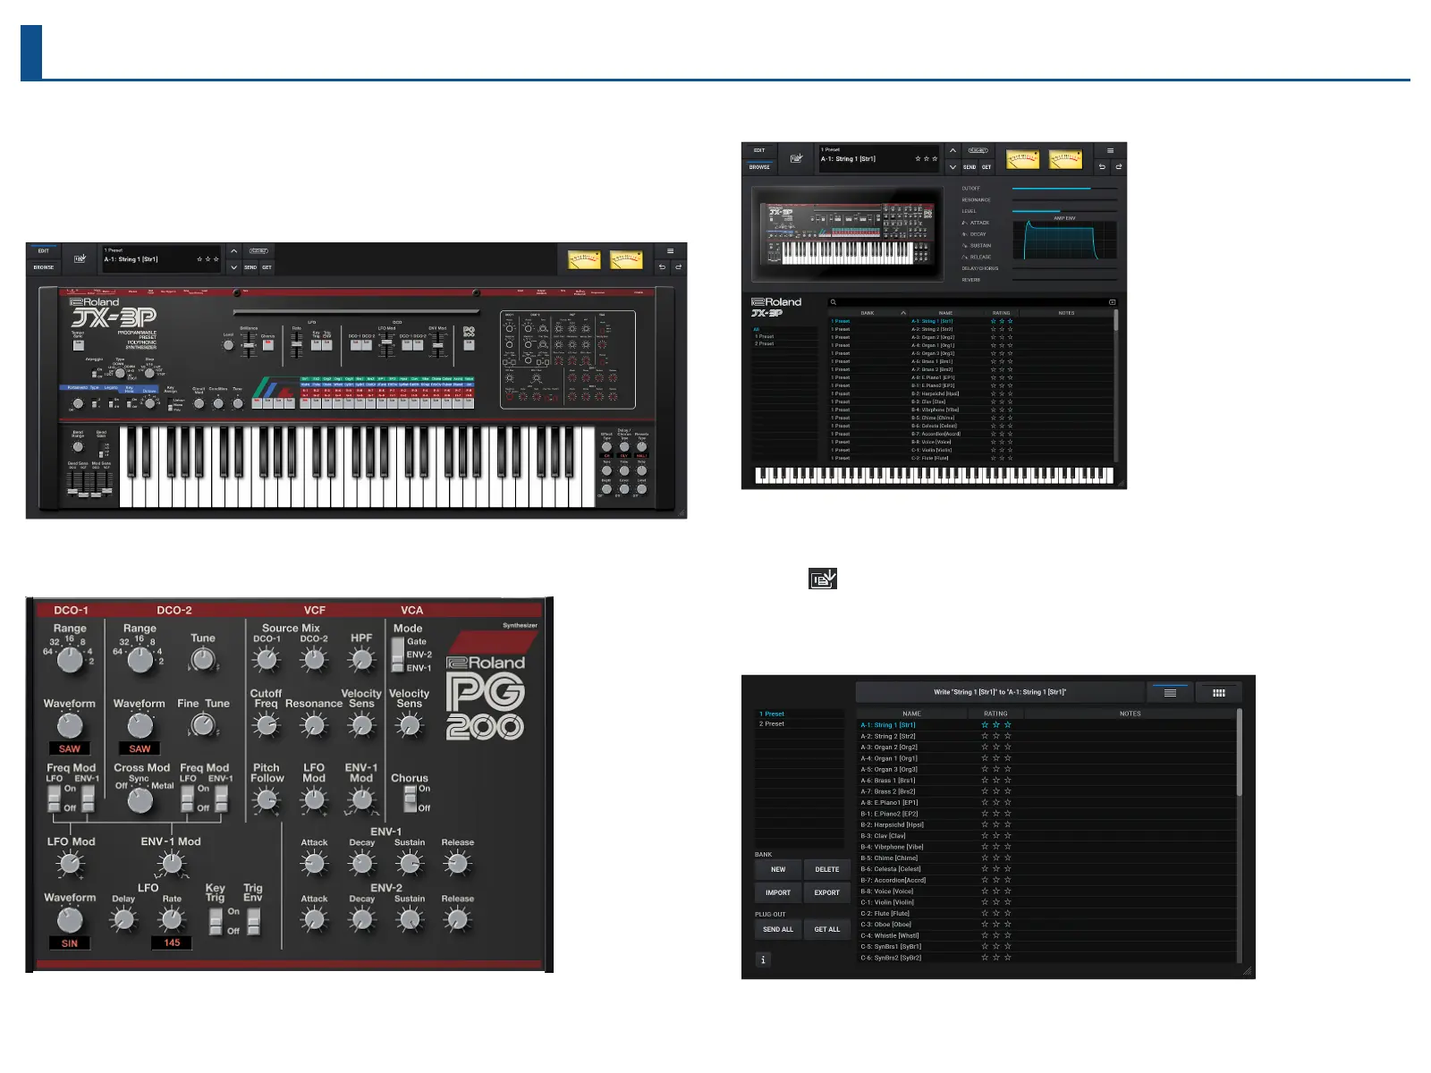This screenshot has width=1431, height=1073.
Task: Select the BROWSE tab in the browse view
Action: click(759, 167)
